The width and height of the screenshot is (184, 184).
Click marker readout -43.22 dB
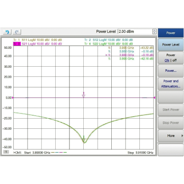[146, 48]
